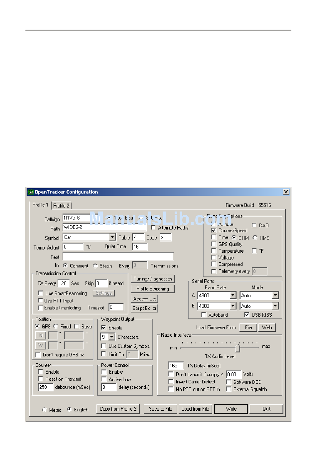Select the Status radio button
This screenshot has height=473, width=316.
coord(95,266)
